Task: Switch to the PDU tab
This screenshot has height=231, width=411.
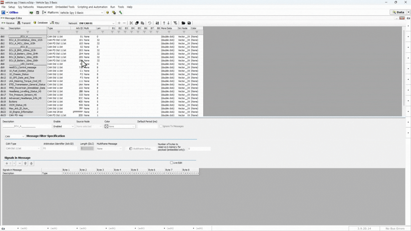Action: [55, 23]
